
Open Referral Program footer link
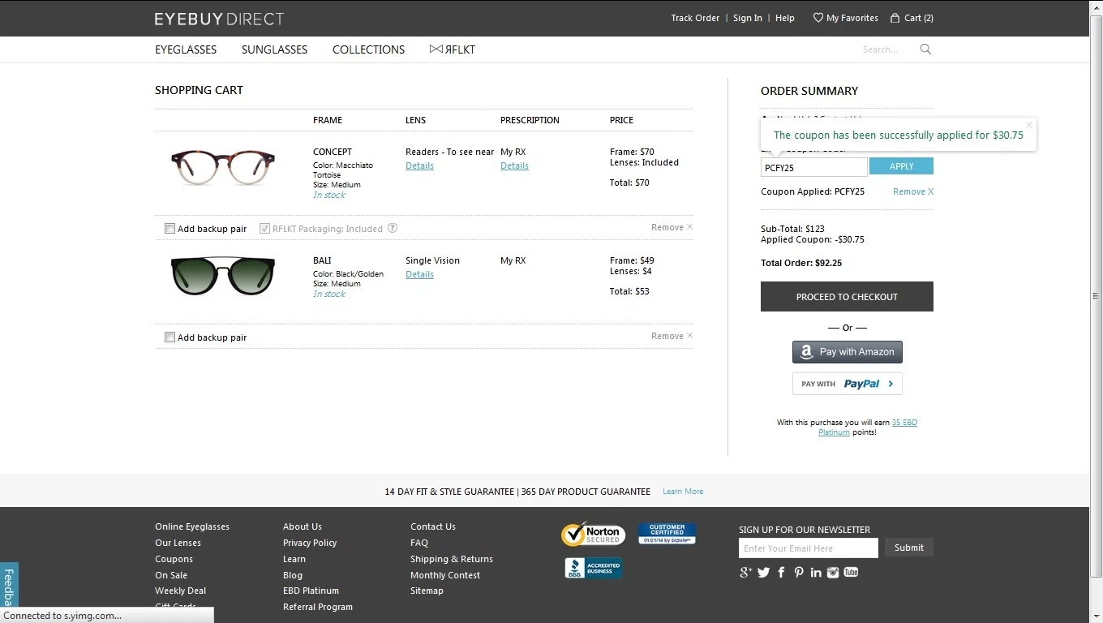[x=318, y=607]
